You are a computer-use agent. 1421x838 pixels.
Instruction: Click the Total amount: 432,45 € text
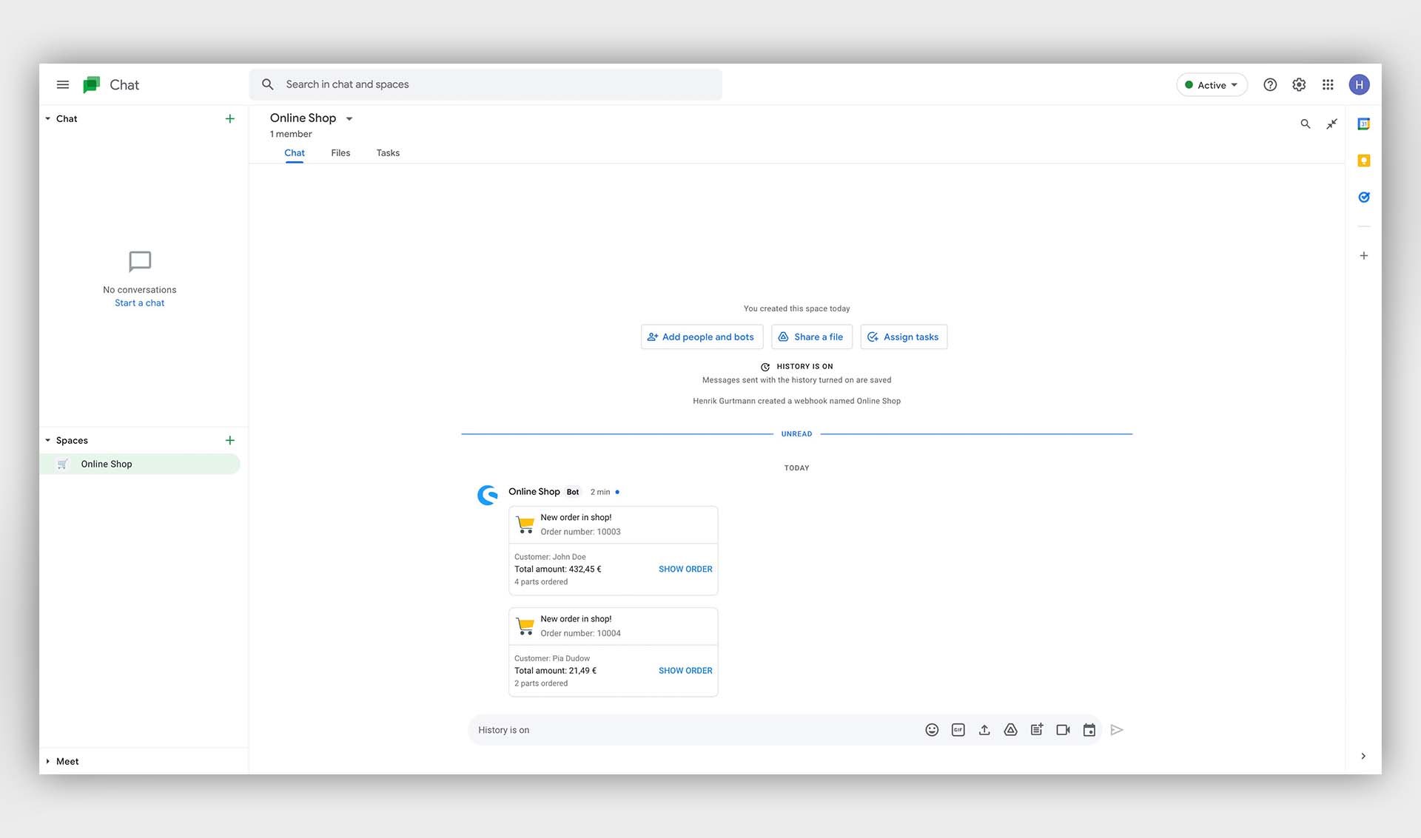coord(557,570)
